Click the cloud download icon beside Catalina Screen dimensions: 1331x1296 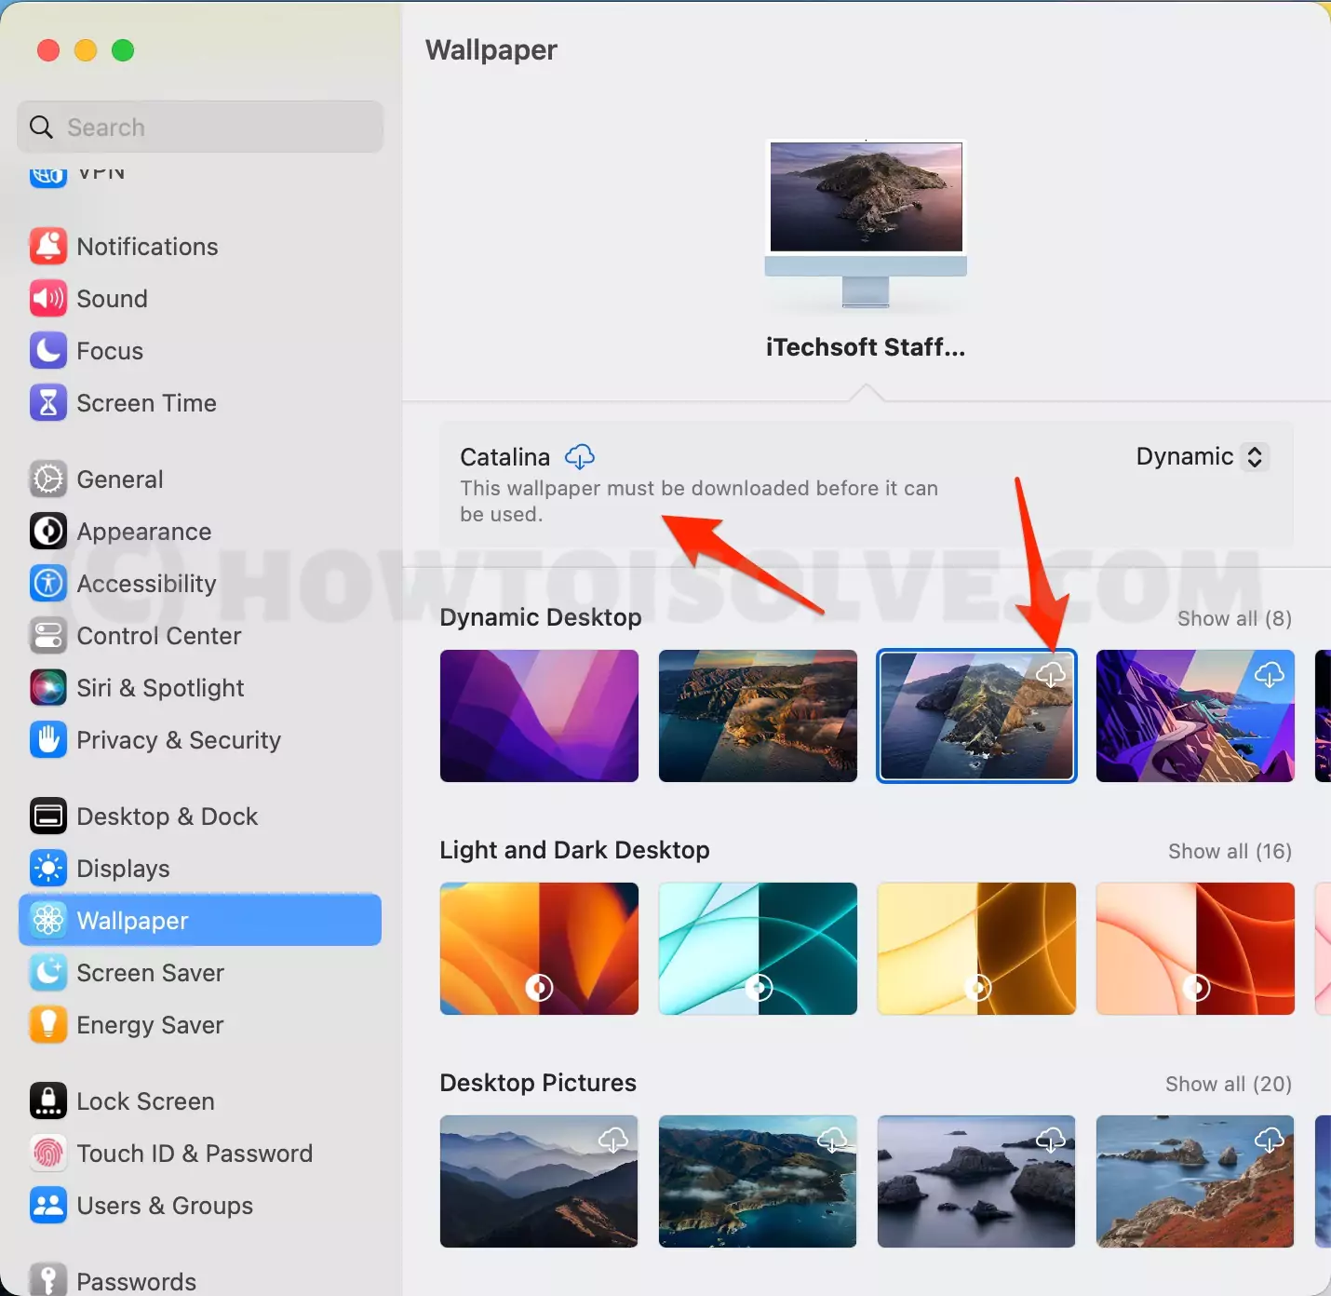[x=580, y=457]
